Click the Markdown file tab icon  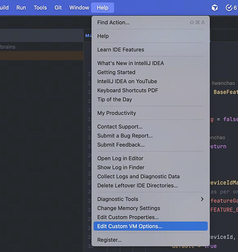[x=88, y=36]
